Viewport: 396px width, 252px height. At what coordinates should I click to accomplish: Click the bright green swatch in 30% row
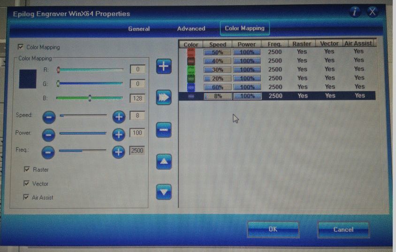(191, 70)
